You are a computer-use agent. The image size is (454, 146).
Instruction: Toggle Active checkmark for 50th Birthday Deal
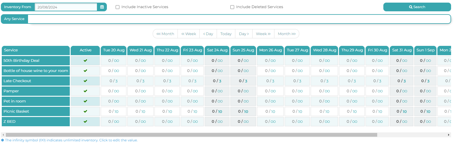point(86,61)
